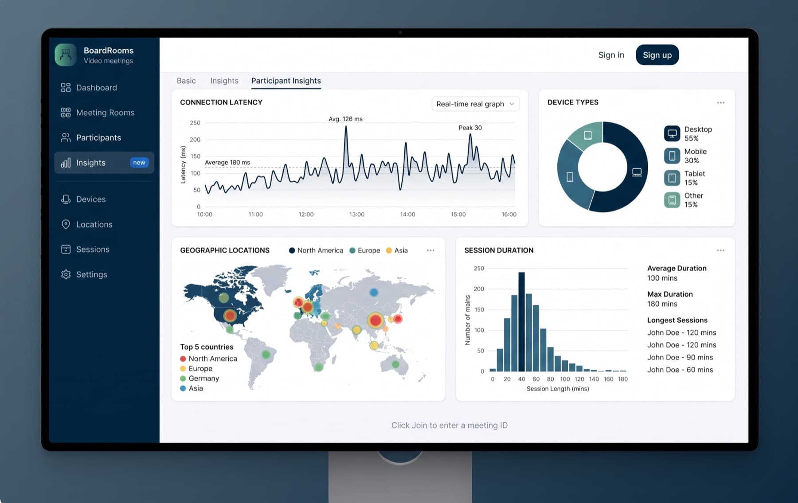
Task: Toggle Asia legend dot in map header
Action: point(389,250)
